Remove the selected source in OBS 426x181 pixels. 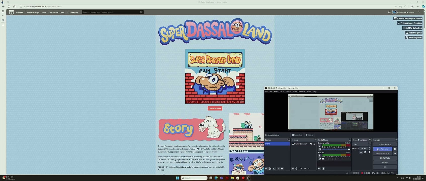296,169
